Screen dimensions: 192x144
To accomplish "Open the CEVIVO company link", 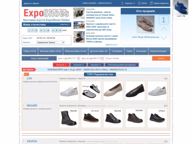I will 32,141.
